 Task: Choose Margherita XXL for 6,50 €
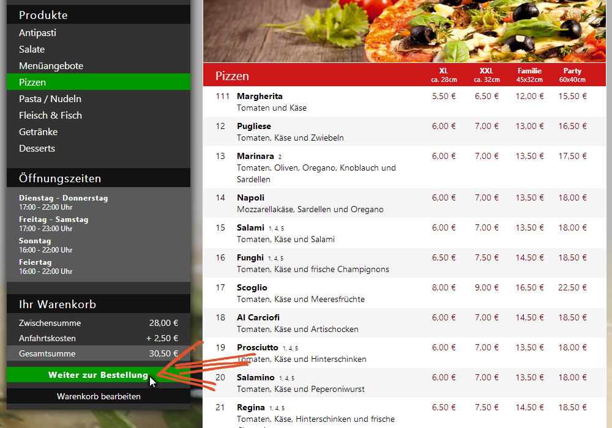pyautogui.click(x=487, y=96)
